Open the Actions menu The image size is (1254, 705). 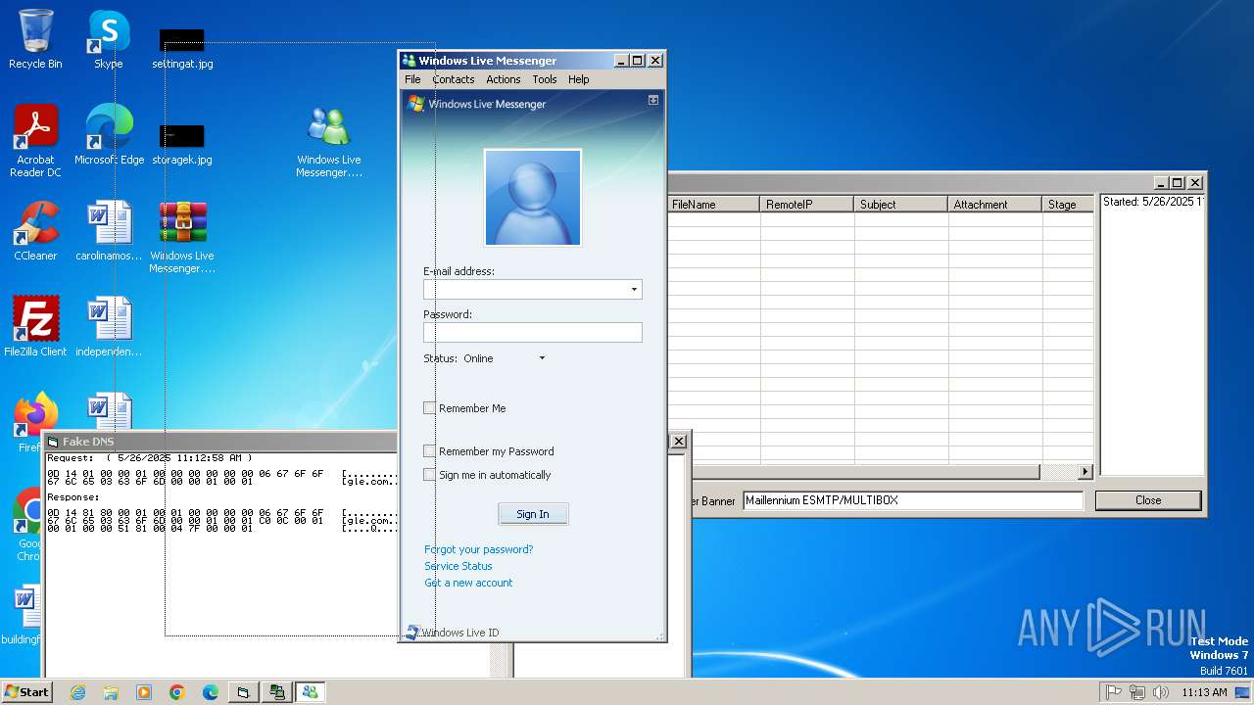coord(504,79)
